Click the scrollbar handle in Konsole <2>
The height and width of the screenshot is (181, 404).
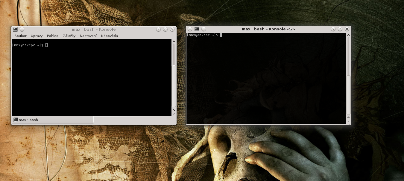348,95
